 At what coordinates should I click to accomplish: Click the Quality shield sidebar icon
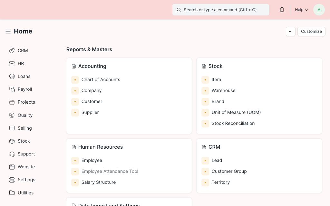[12, 115]
